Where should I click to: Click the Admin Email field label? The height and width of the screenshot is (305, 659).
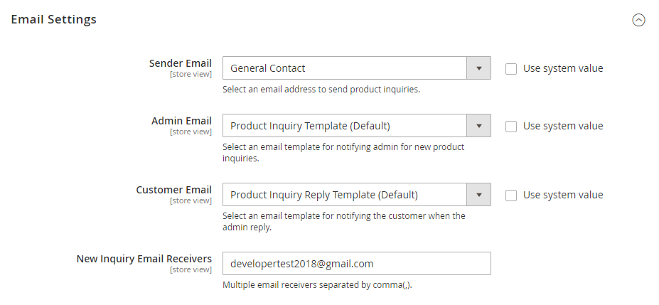(x=181, y=121)
